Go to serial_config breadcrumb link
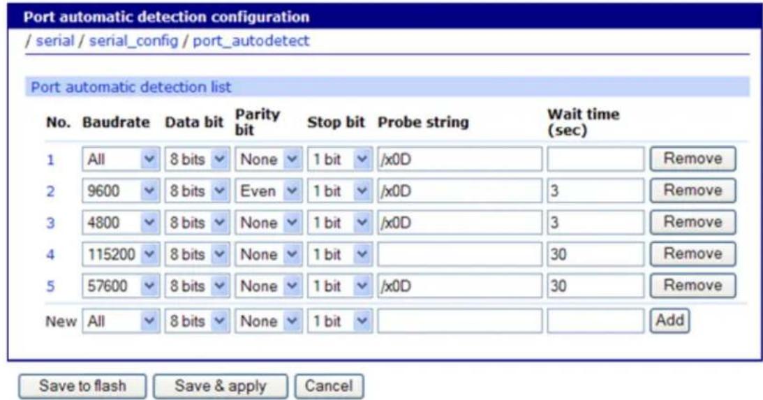Viewport: 763px width, 400px height. (x=133, y=41)
